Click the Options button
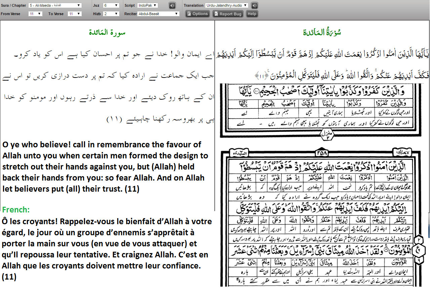The image size is (430, 296). tap(198, 14)
